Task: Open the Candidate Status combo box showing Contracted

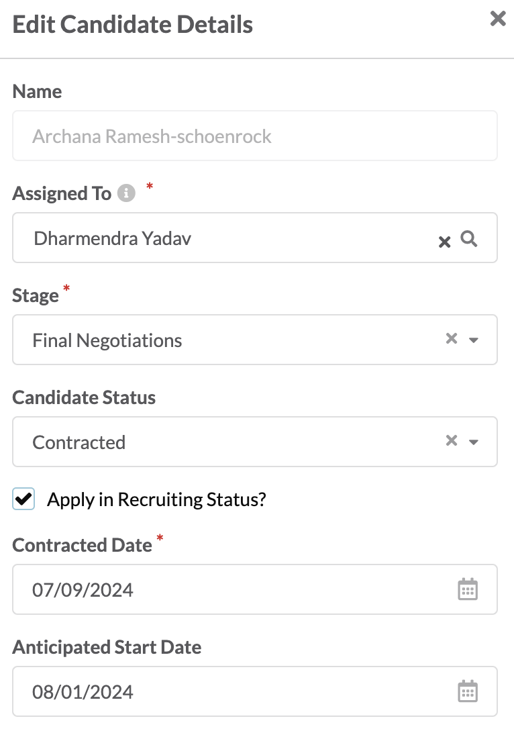Action: [x=254, y=442]
